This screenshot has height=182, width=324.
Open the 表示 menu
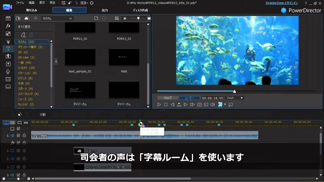42,3
